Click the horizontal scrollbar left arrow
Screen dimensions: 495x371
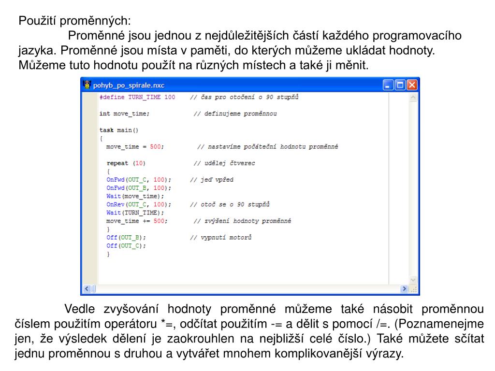coord(87,289)
